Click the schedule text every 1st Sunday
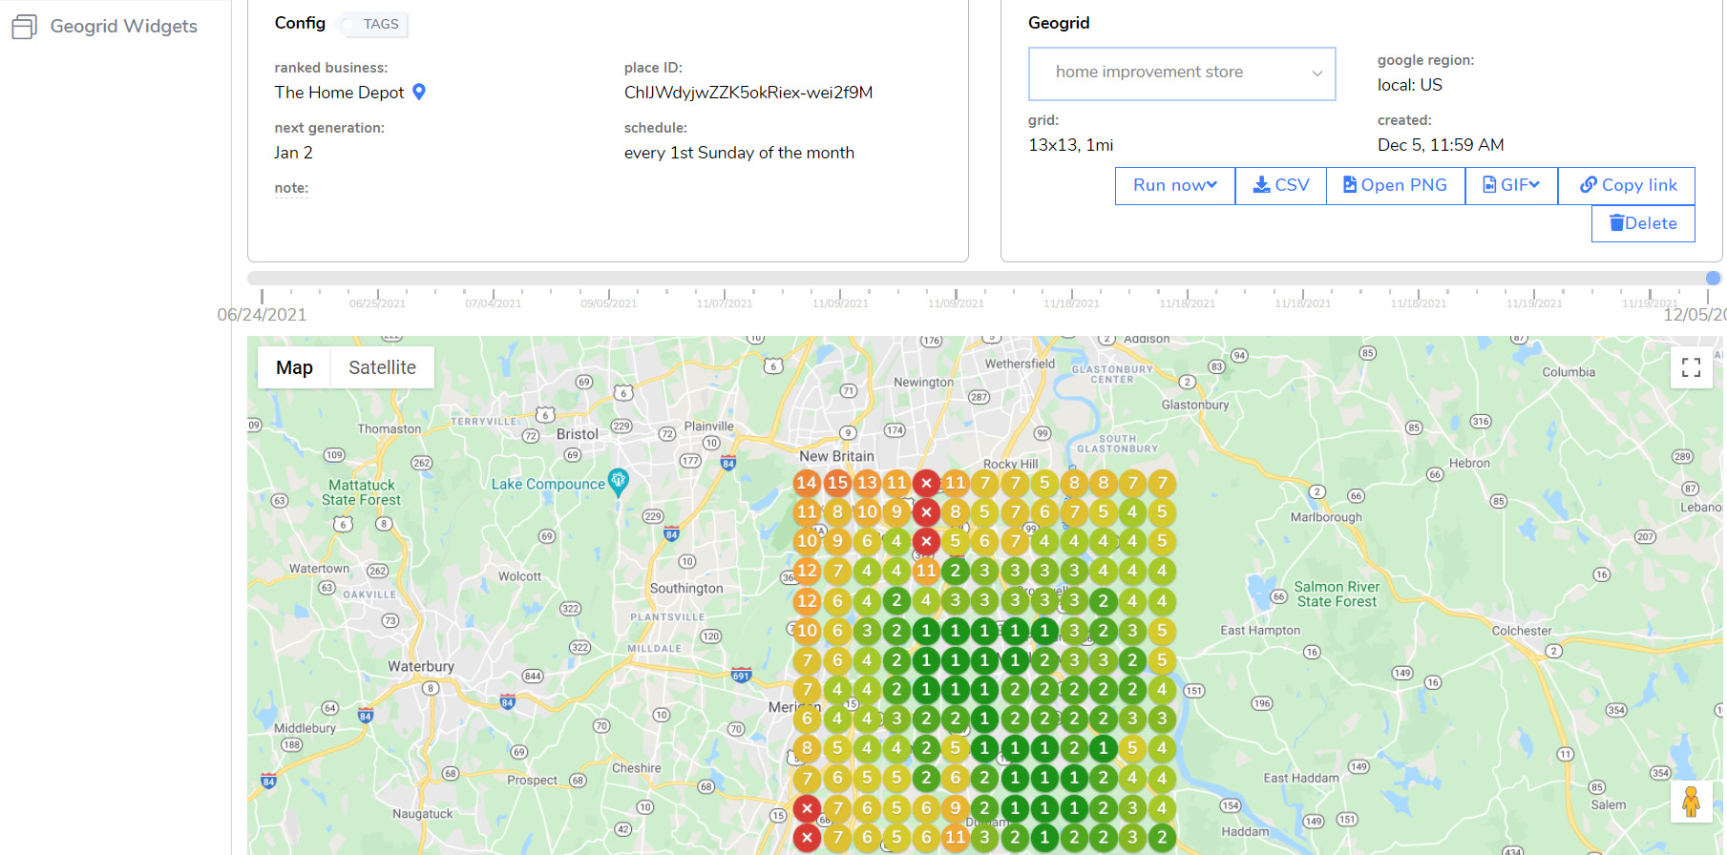This screenshot has width=1727, height=855. tap(739, 153)
